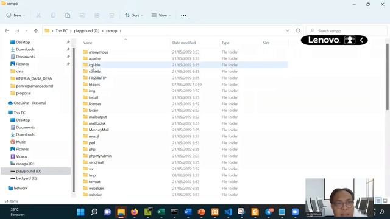This screenshot has height=219, width=390.
Task: Open Firefox from the taskbar
Action: coord(134,212)
